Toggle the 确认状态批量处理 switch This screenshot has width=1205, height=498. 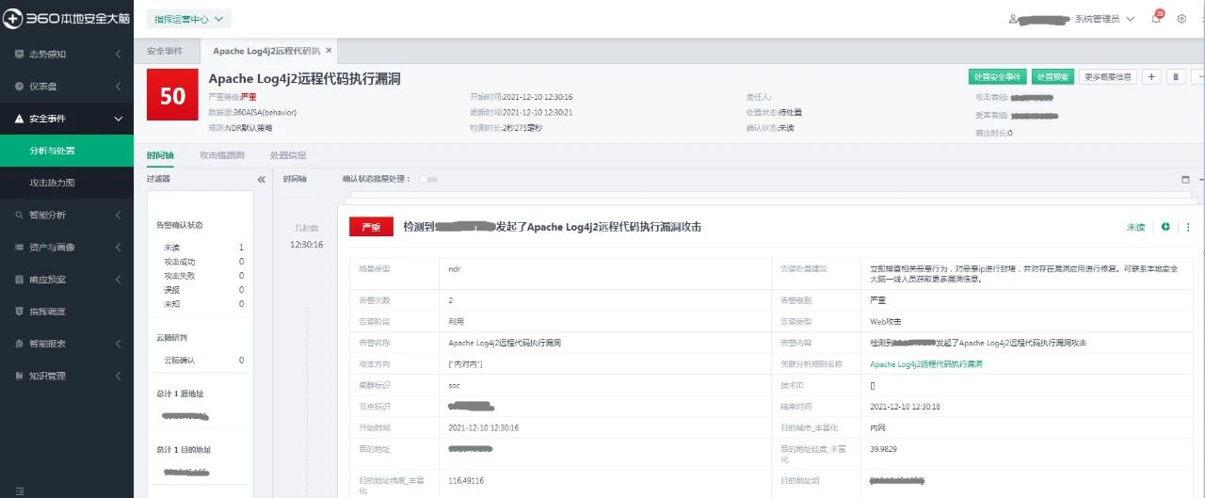tap(428, 179)
